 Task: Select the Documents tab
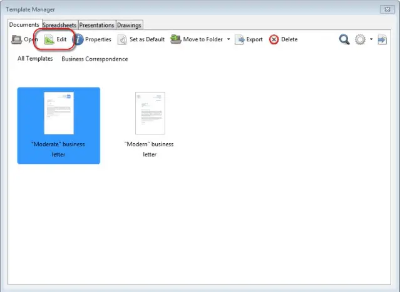(x=24, y=24)
